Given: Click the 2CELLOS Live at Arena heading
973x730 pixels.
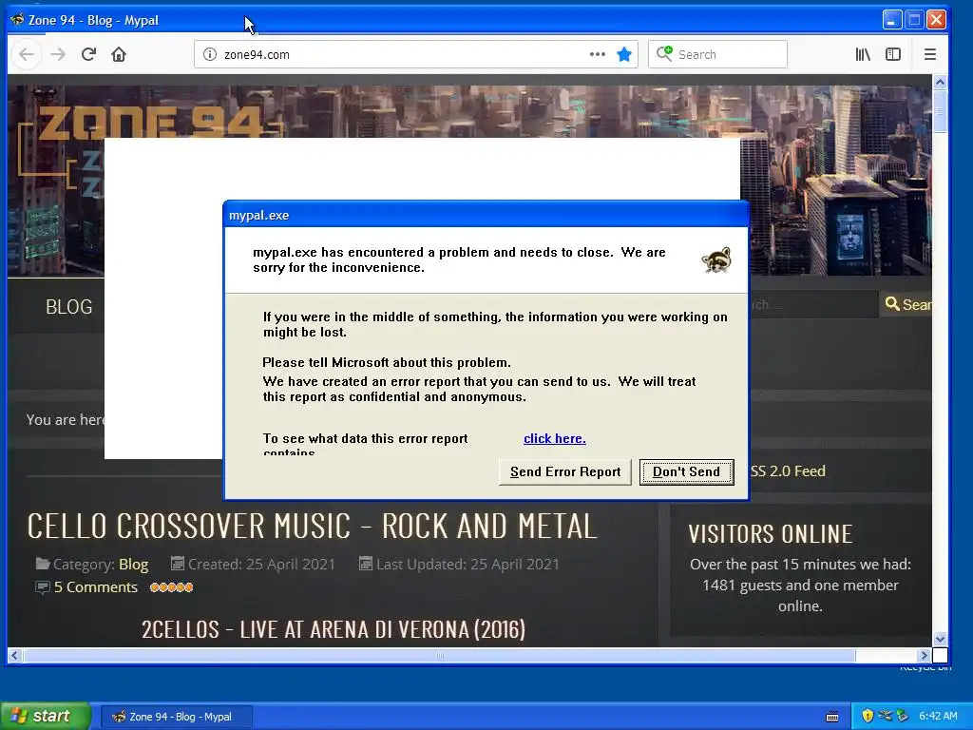Looking at the screenshot, I should coord(334,629).
